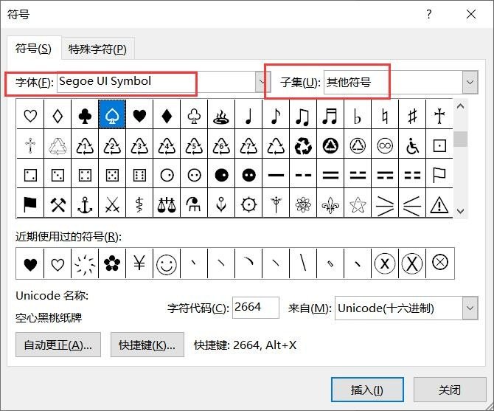Click the 字符代码 field containing 2664
The width and height of the screenshot is (494, 411).
(256, 307)
